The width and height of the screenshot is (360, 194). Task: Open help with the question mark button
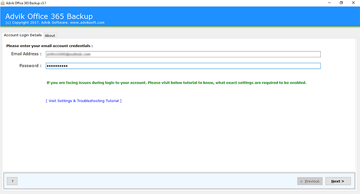click(12, 181)
